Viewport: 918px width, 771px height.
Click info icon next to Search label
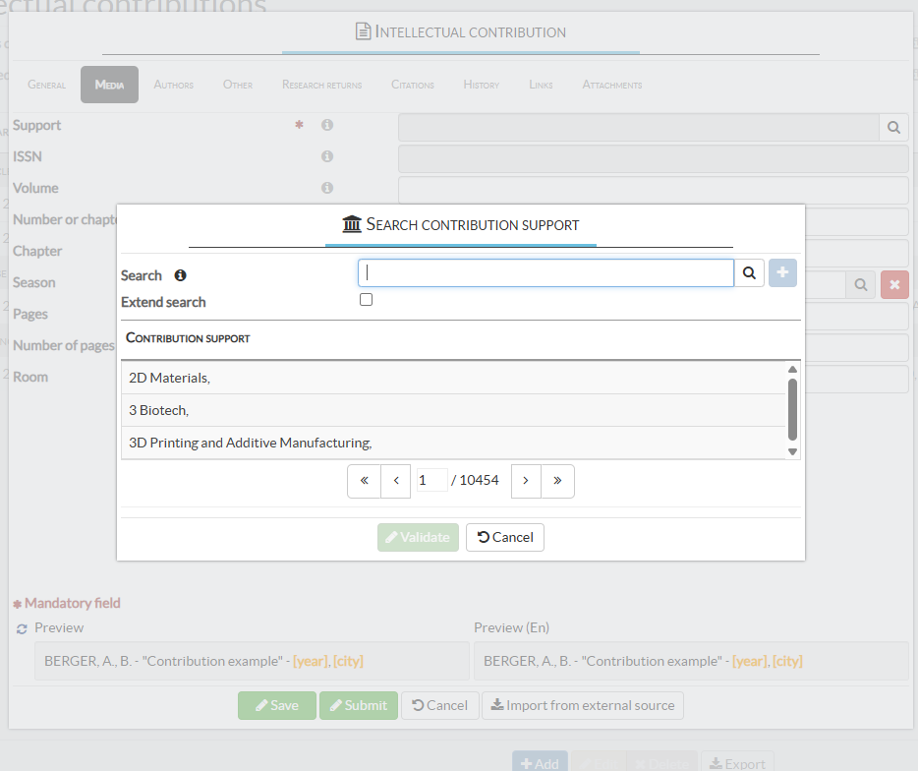pyautogui.click(x=180, y=275)
